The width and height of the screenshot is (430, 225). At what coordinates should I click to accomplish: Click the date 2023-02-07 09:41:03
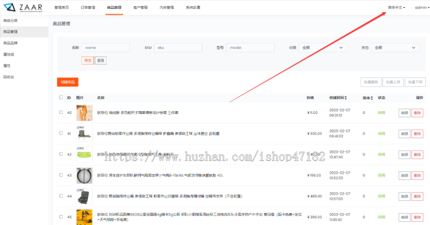click(340, 133)
